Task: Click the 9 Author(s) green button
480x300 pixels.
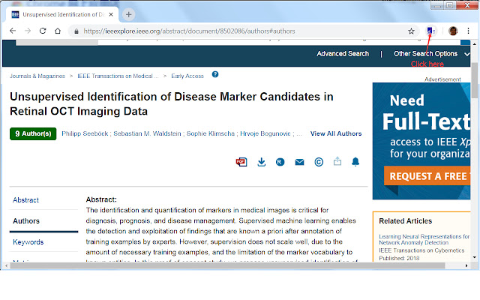Action: [33, 133]
